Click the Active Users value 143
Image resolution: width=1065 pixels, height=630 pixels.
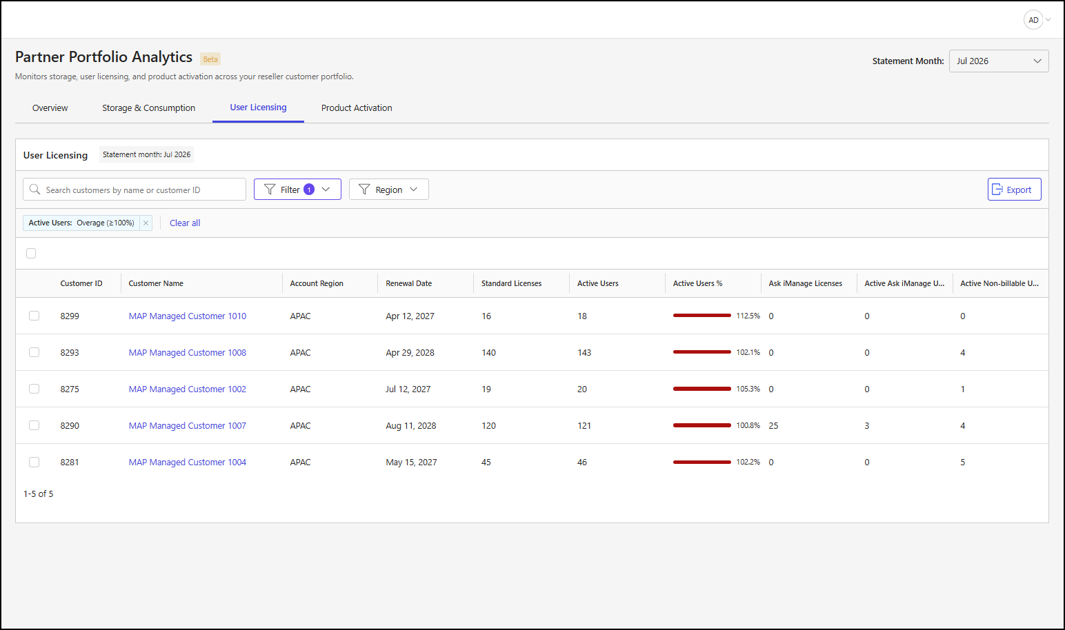pos(584,352)
